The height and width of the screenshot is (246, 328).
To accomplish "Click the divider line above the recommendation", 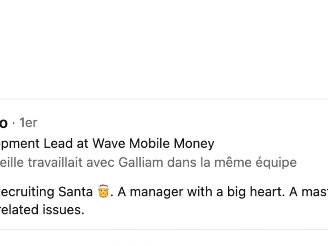I will [164, 99].
